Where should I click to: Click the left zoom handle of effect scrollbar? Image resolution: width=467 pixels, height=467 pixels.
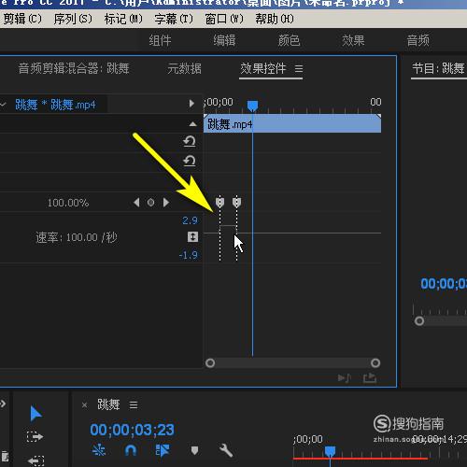coord(210,363)
